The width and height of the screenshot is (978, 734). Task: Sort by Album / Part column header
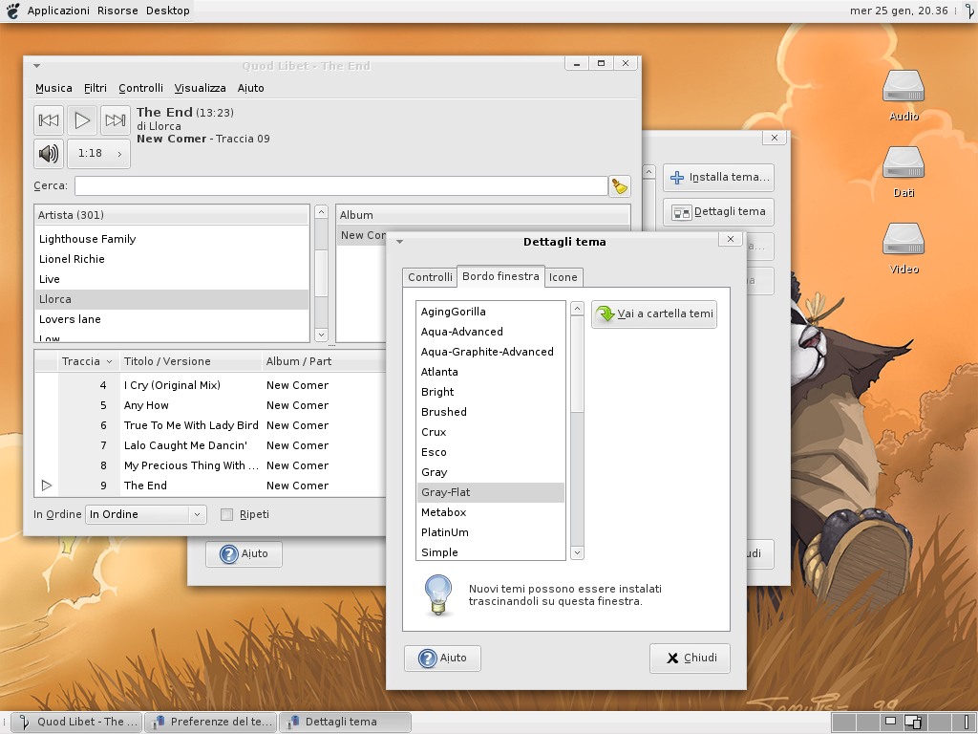325,361
